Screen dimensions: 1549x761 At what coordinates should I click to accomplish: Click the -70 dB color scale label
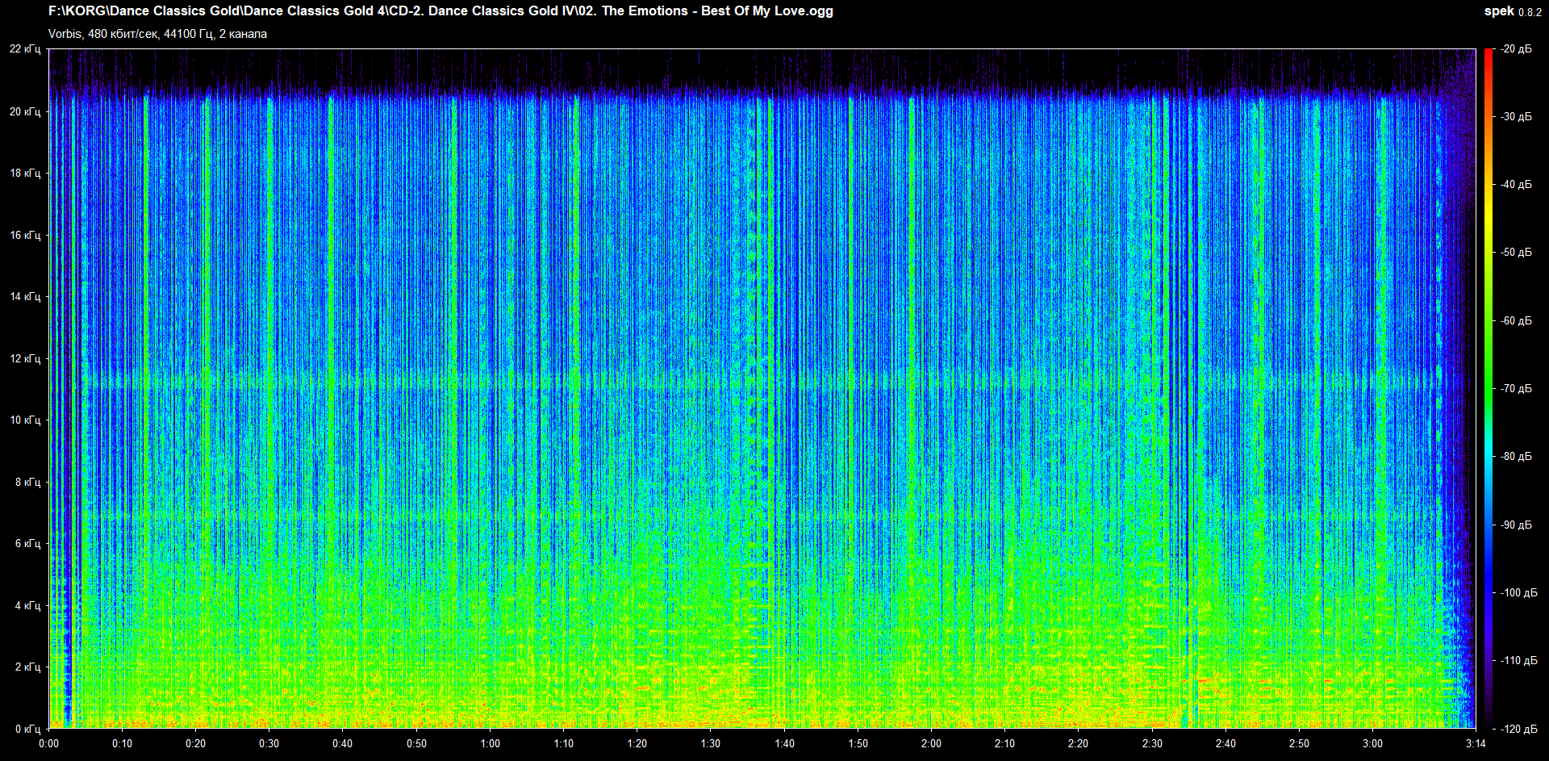coord(1516,388)
